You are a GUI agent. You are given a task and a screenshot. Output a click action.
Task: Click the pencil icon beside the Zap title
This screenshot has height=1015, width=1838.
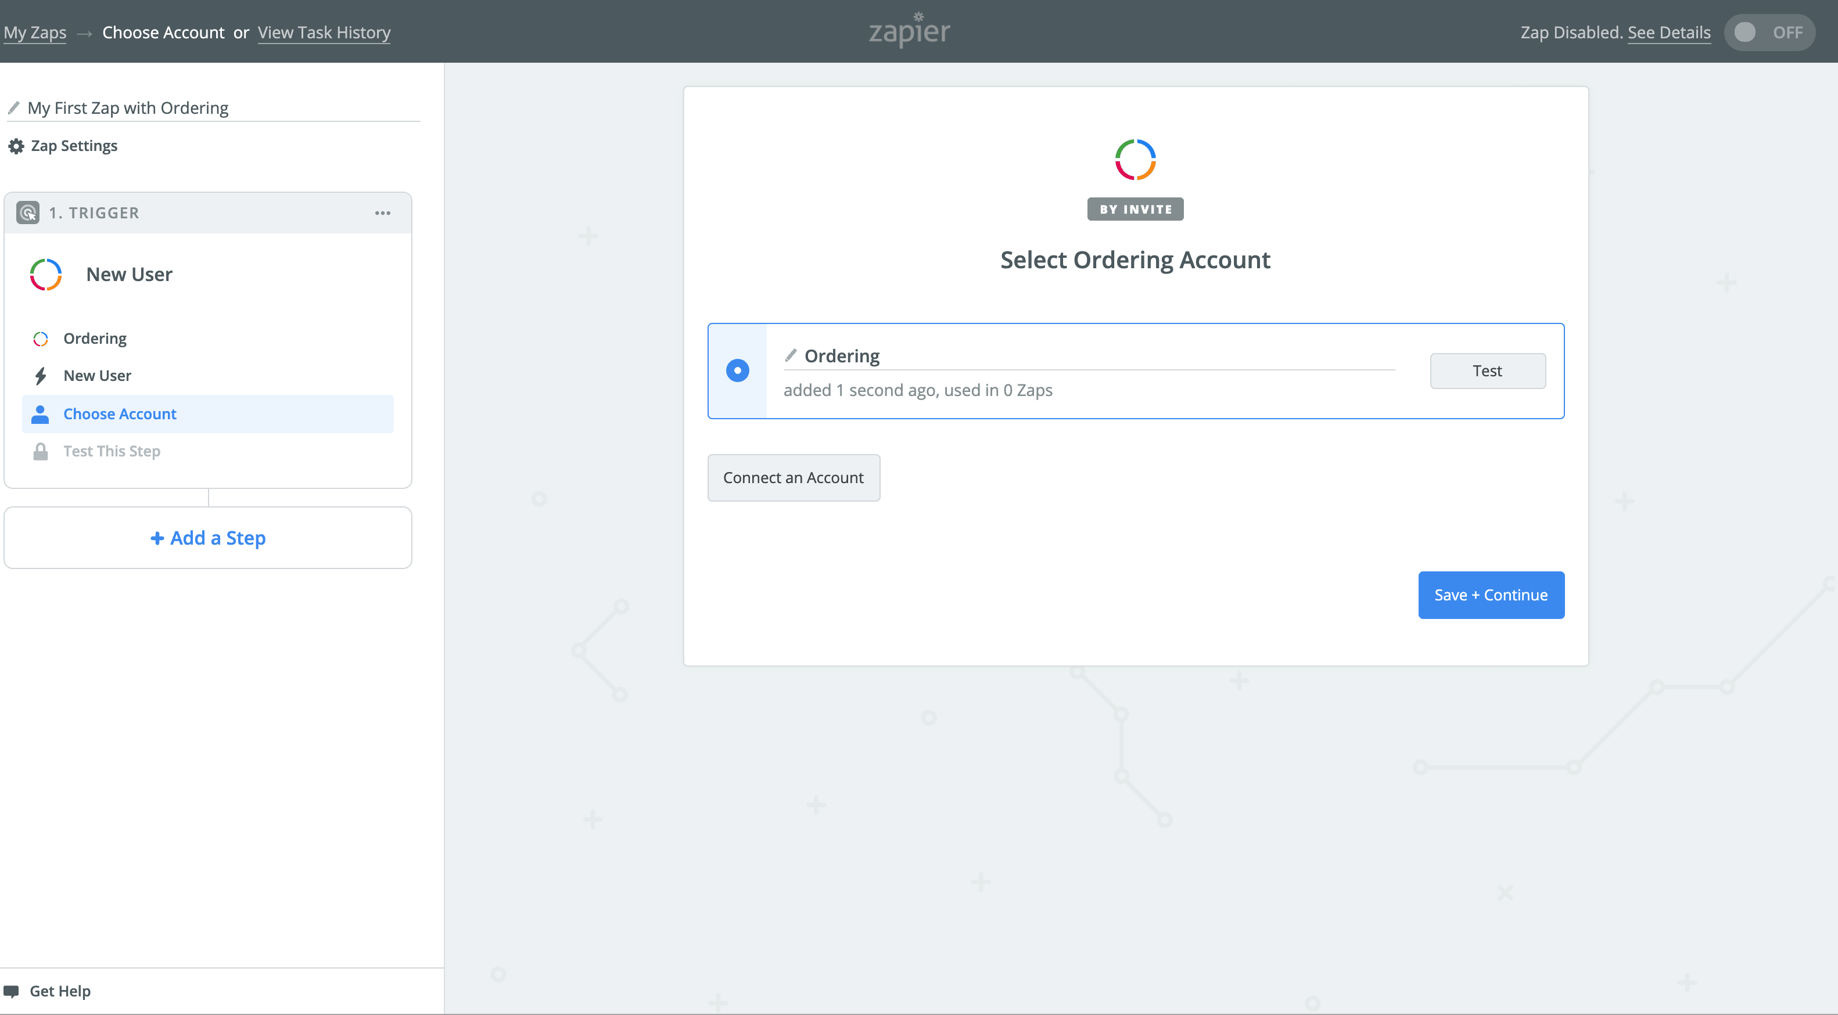tap(13, 107)
